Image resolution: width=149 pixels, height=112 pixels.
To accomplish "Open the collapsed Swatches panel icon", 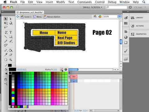I will coord(126,23).
